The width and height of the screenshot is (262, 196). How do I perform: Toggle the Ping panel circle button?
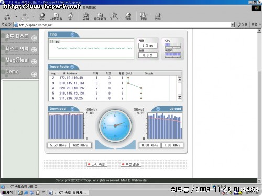click(x=72, y=34)
